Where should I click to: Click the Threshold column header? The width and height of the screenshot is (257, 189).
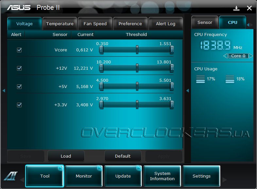pos(136,34)
